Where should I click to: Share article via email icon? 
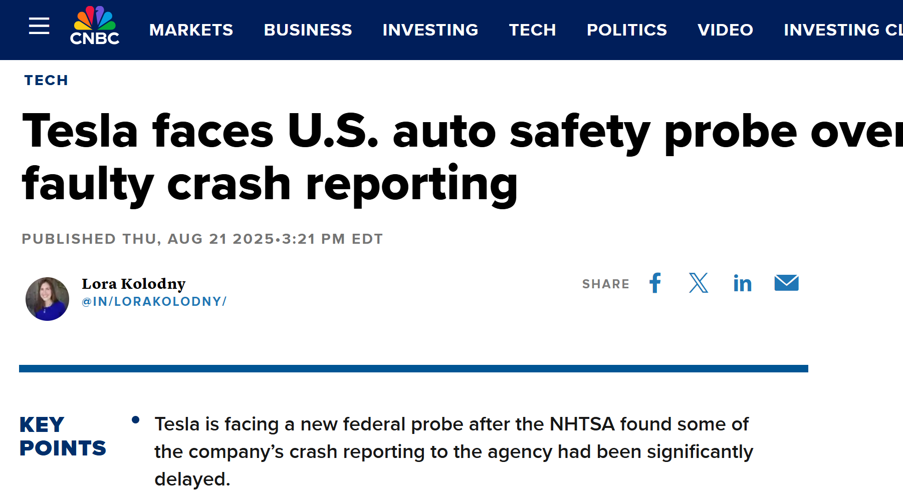coord(786,283)
